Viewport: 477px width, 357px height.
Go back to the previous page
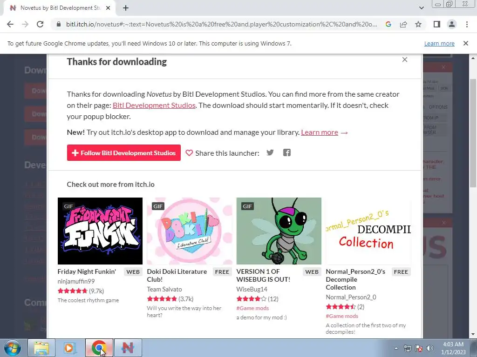pyautogui.click(x=10, y=24)
